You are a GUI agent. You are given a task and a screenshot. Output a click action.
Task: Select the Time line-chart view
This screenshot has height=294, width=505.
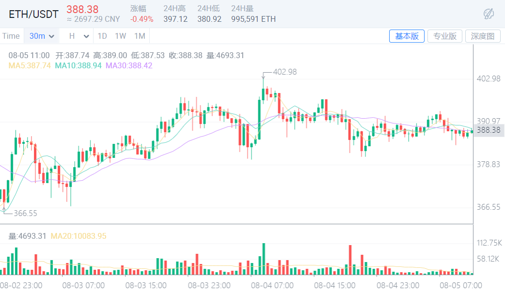pos(11,36)
